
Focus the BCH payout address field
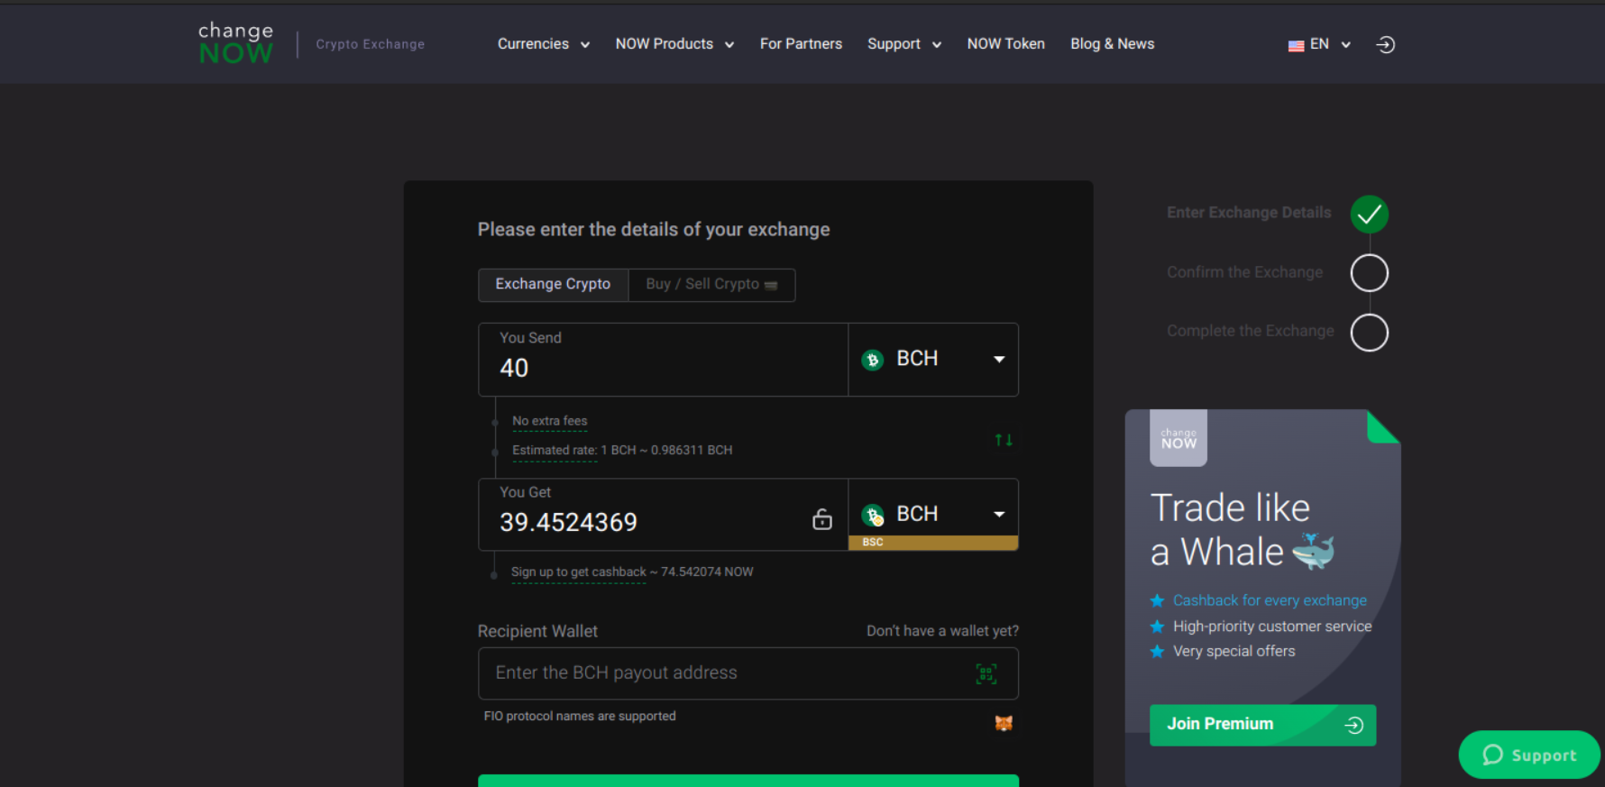(x=748, y=673)
